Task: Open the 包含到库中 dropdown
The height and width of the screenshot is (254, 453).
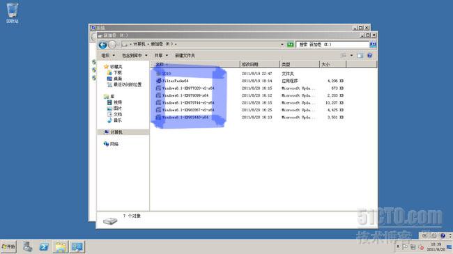Action: click(135, 56)
